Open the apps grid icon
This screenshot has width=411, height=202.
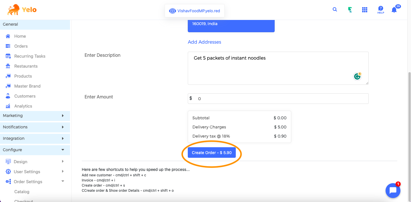click(364, 10)
